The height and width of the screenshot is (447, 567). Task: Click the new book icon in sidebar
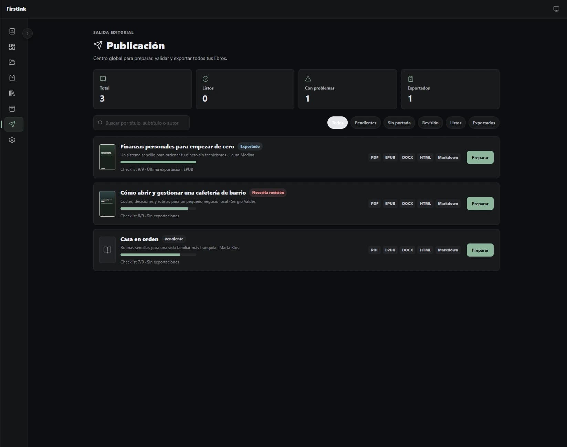pyautogui.click(x=12, y=31)
